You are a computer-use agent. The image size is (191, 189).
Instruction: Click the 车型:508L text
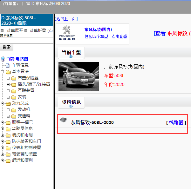pos(114,75)
